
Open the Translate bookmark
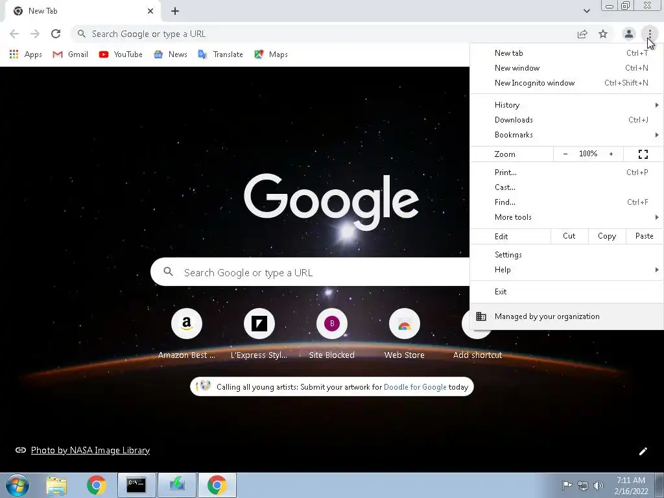tap(220, 54)
